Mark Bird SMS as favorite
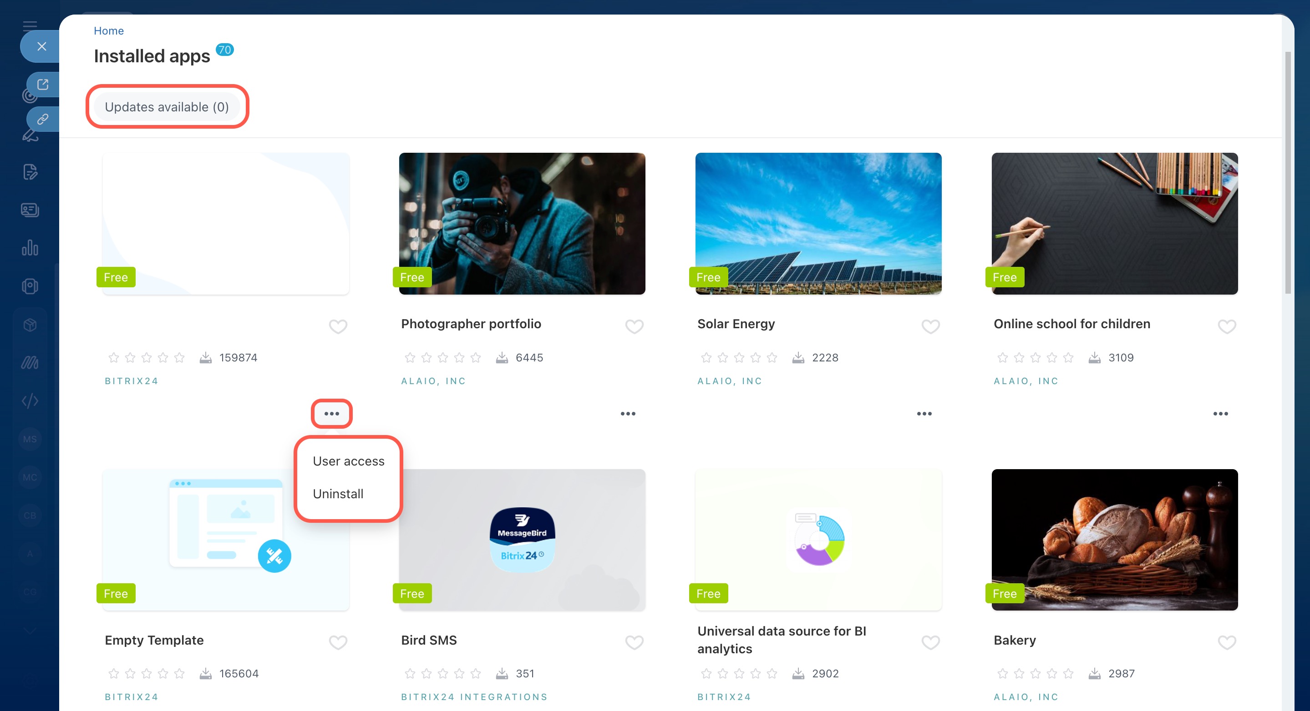Image resolution: width=1310 pixels, height=711 pixels. [634, 642]
